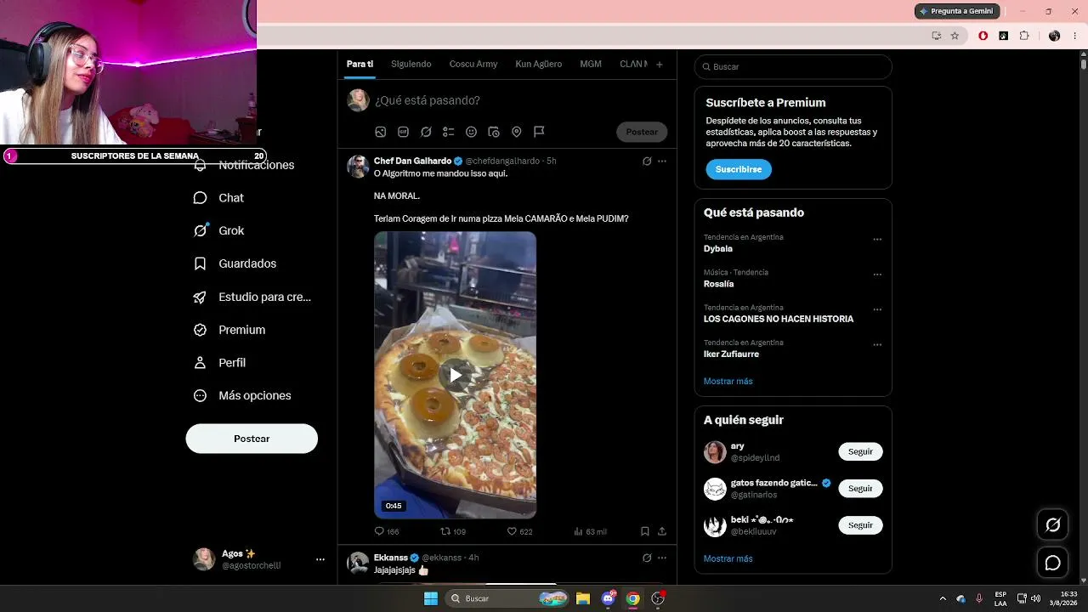Click the Buscar search field on X

(x=793, y=66)
